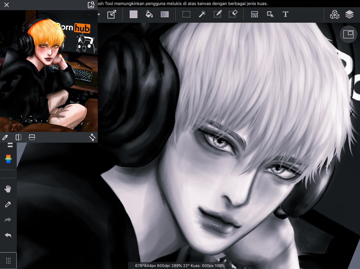Viewport: 360px width, 269px height.
Task: Select the Text tool
Action: coord(285,14)
